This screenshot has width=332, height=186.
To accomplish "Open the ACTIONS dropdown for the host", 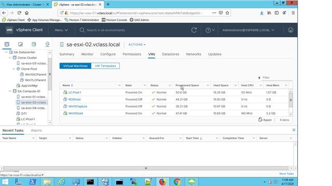I will [137, 44].
